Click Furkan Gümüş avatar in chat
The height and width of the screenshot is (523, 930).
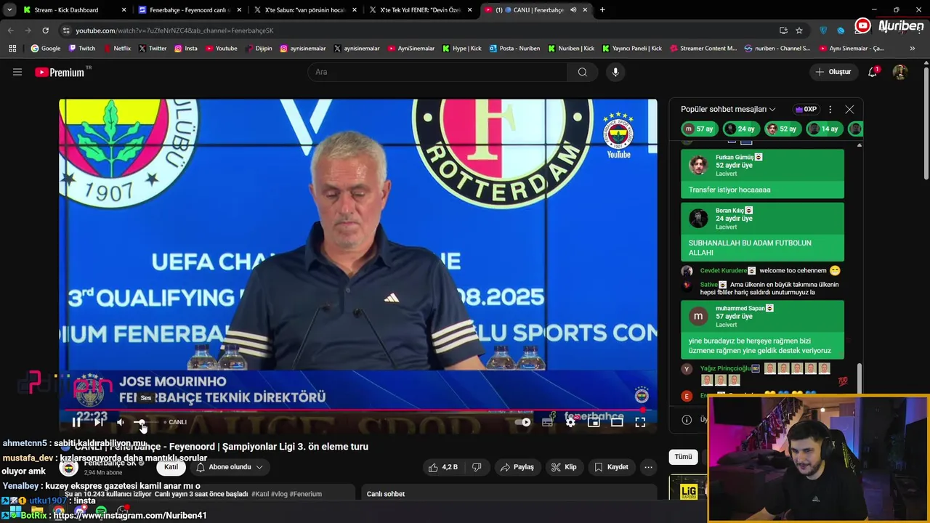pos(698,165)
